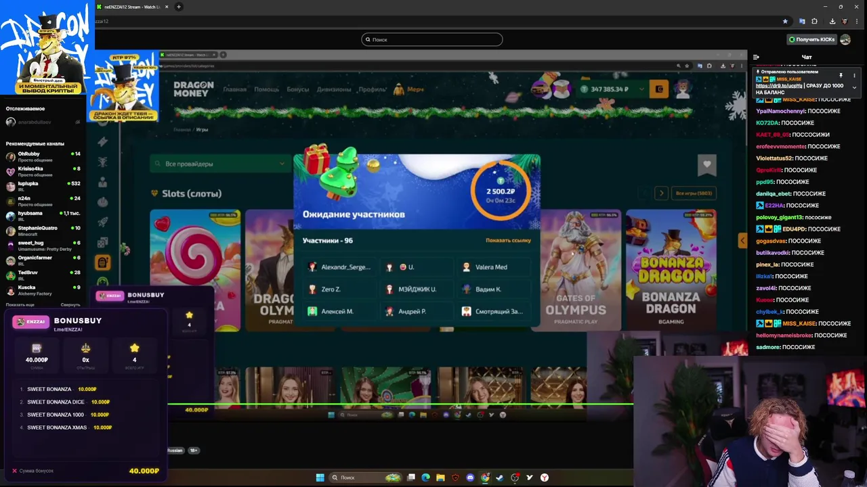Click chat username 'polovoy_gigant13'
Viewport: 867px width, 487px height.
779,217
